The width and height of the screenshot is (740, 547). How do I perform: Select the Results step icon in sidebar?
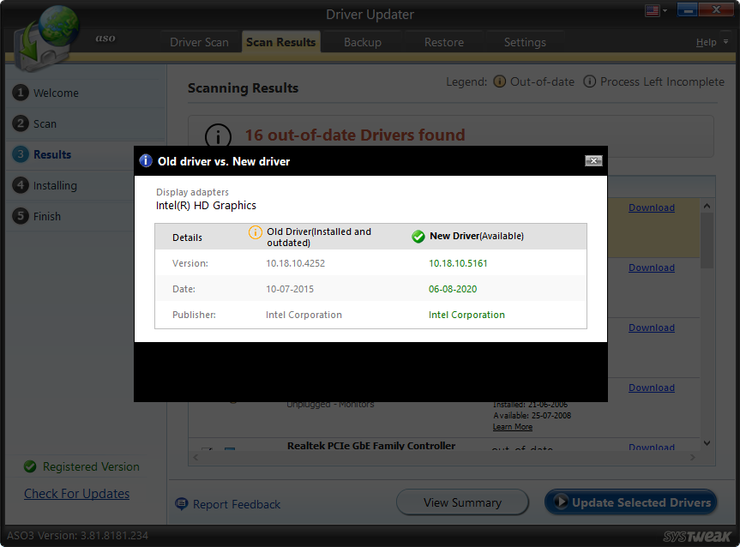pos(21,154)
